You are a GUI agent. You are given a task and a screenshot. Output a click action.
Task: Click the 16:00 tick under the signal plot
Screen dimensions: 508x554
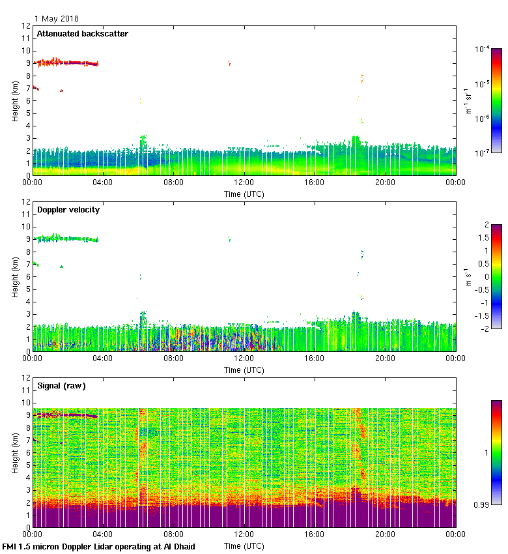click(315, 535)
